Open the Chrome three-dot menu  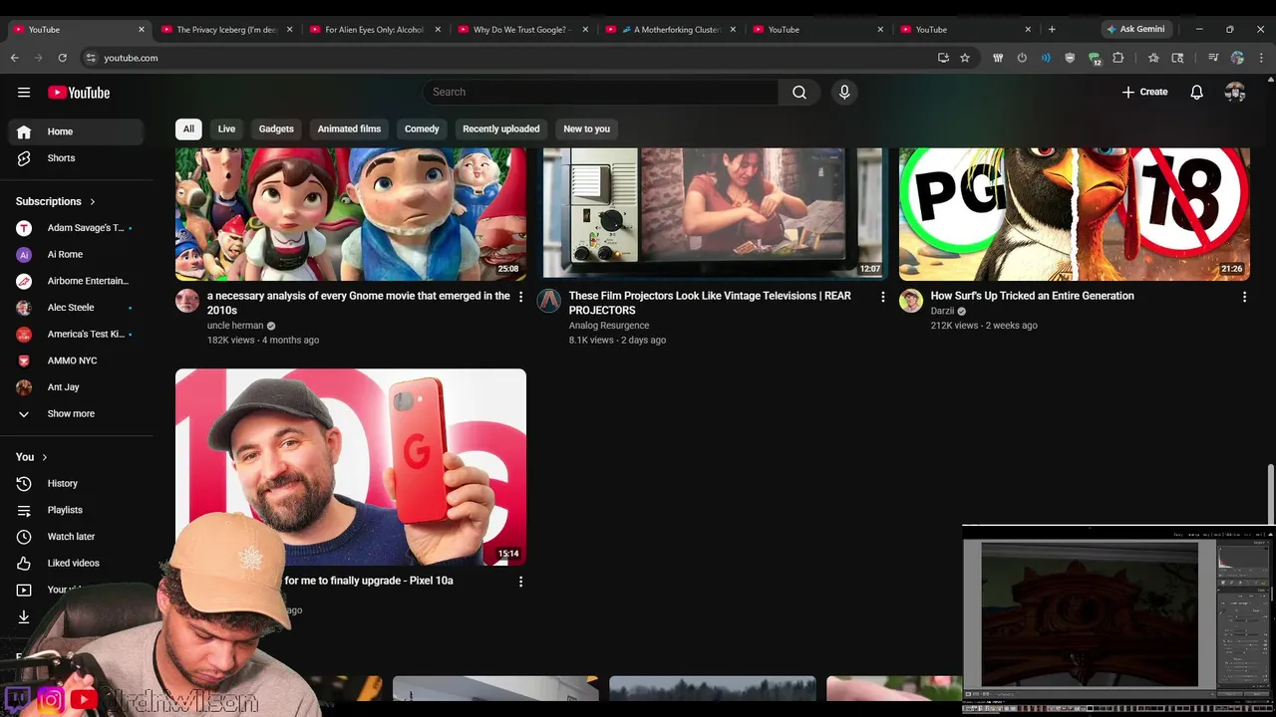tap(1261, 58)
